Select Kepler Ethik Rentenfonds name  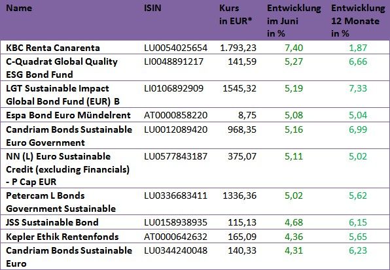pos(62,237)
